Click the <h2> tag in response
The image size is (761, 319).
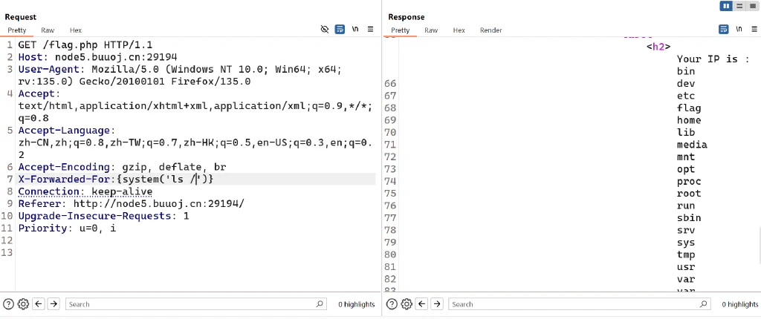[658, 47]
